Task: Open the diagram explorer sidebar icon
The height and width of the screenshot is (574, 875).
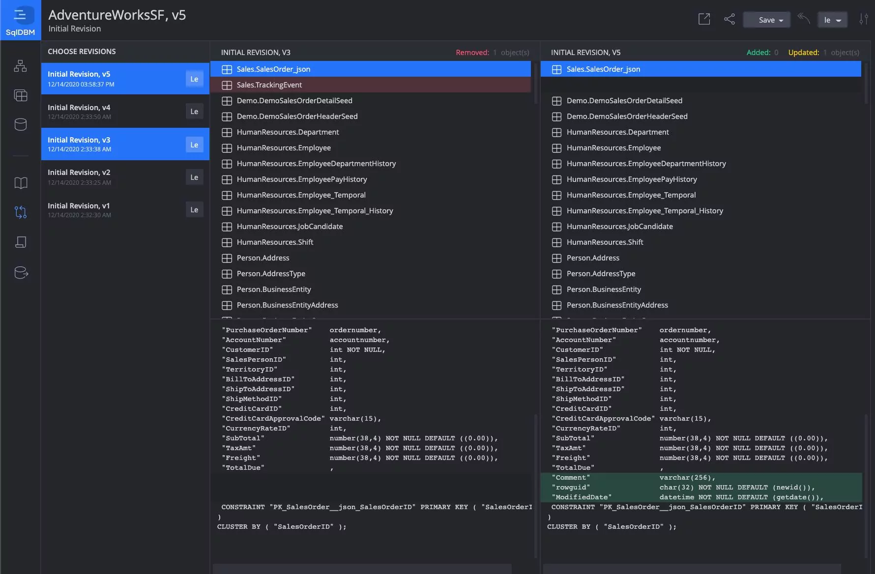Action: 20,66
